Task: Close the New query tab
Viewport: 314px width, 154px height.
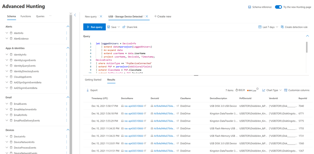Action: (101, 17)
